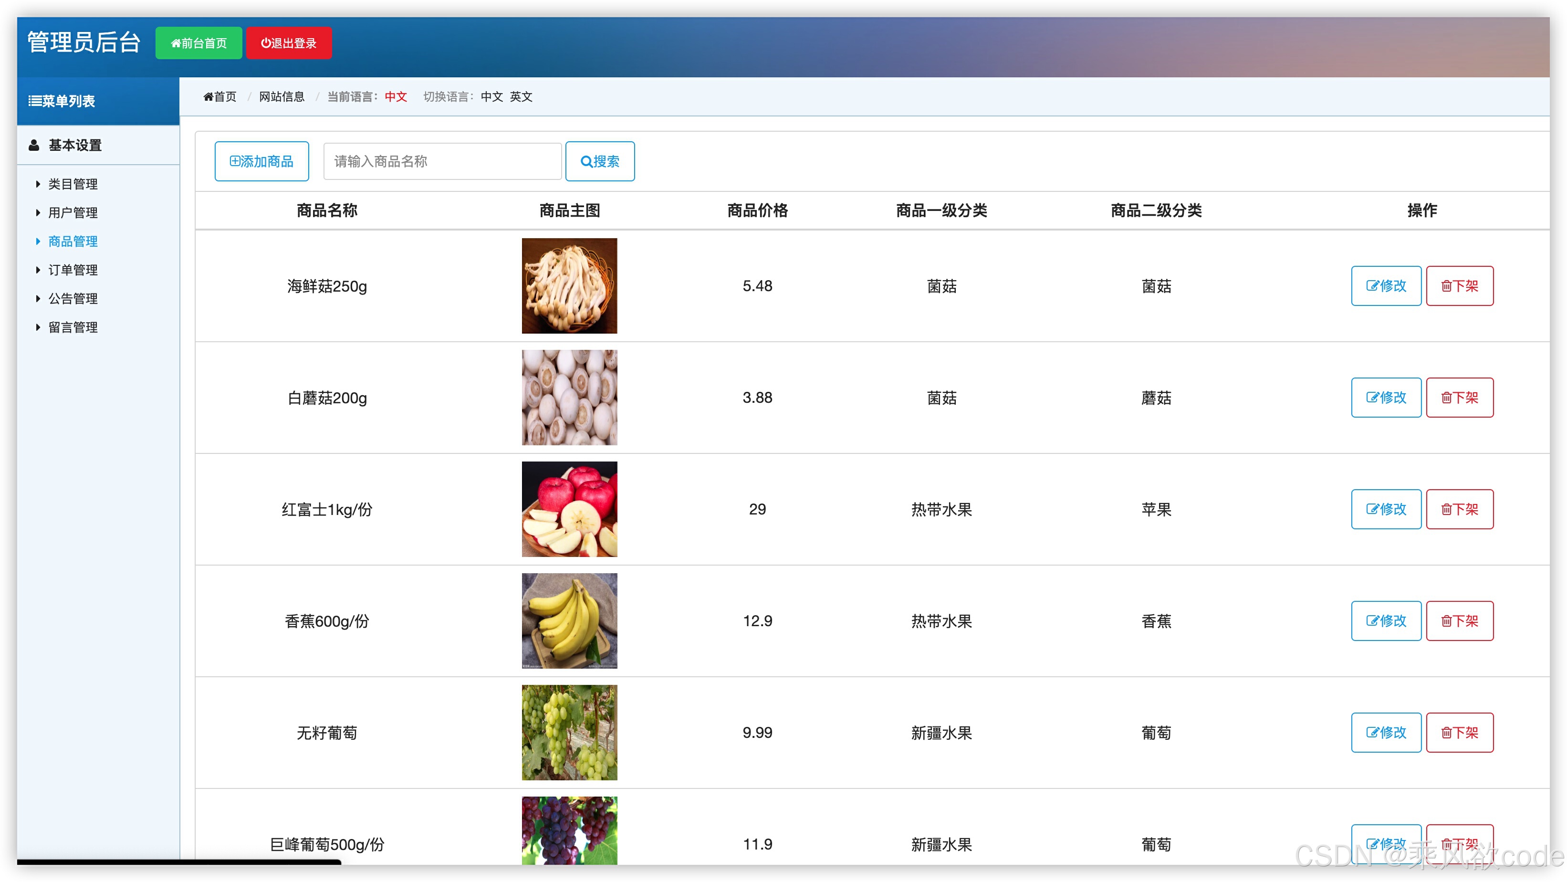Click the home icon in the breadcrumb 首页
The image size is (1567, 882).
208,96
